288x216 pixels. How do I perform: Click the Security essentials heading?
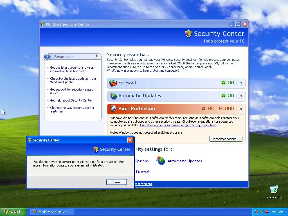coord(128,55)
